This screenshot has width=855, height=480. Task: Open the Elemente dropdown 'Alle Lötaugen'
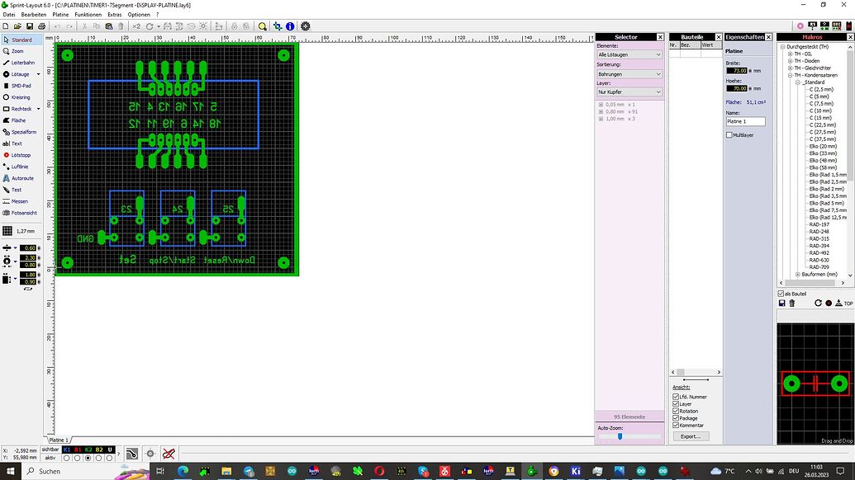(629, 54)
